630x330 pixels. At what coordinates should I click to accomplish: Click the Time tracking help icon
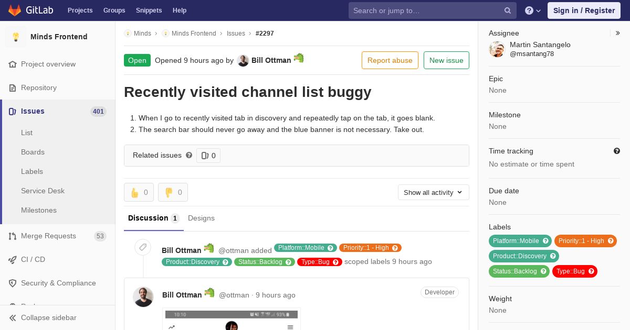tap(617, 151)
